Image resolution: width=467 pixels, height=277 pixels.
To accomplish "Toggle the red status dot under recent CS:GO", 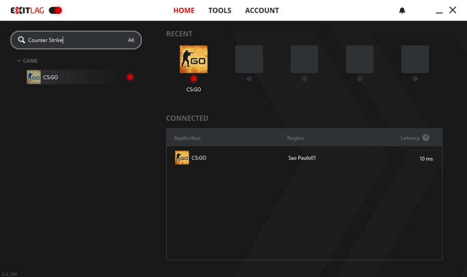I will [193, 79].
